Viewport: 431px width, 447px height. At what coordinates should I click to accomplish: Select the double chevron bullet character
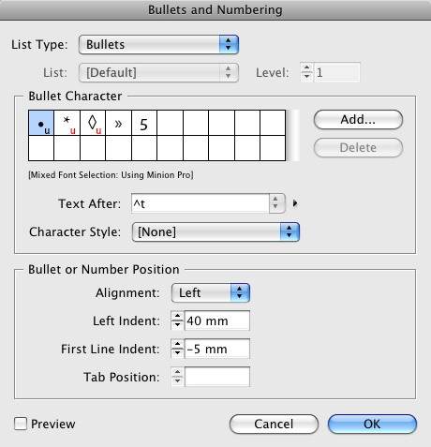point(118,123)
